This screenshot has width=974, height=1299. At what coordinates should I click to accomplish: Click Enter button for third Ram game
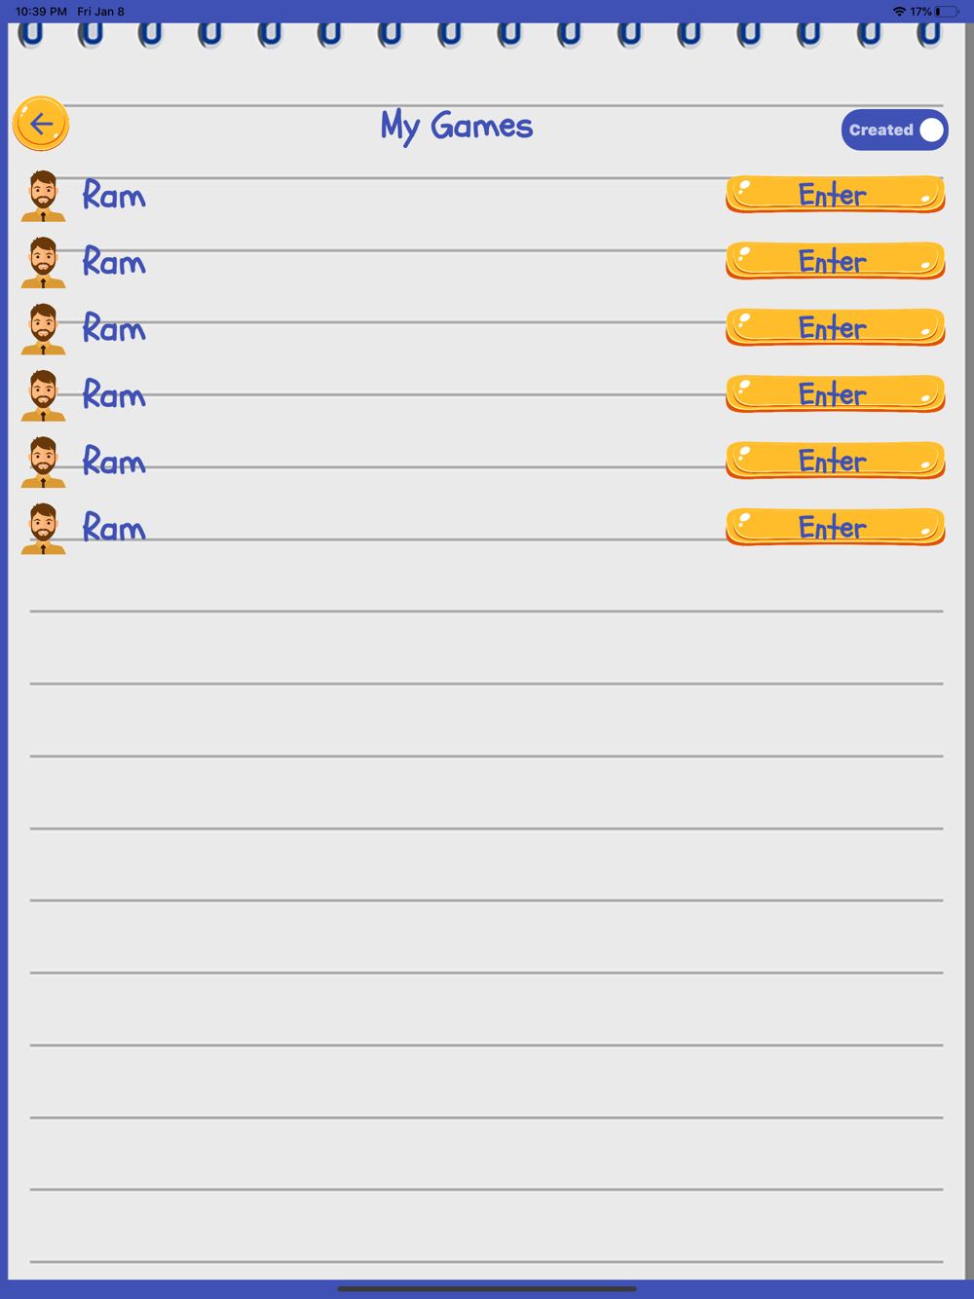(836, 327)
